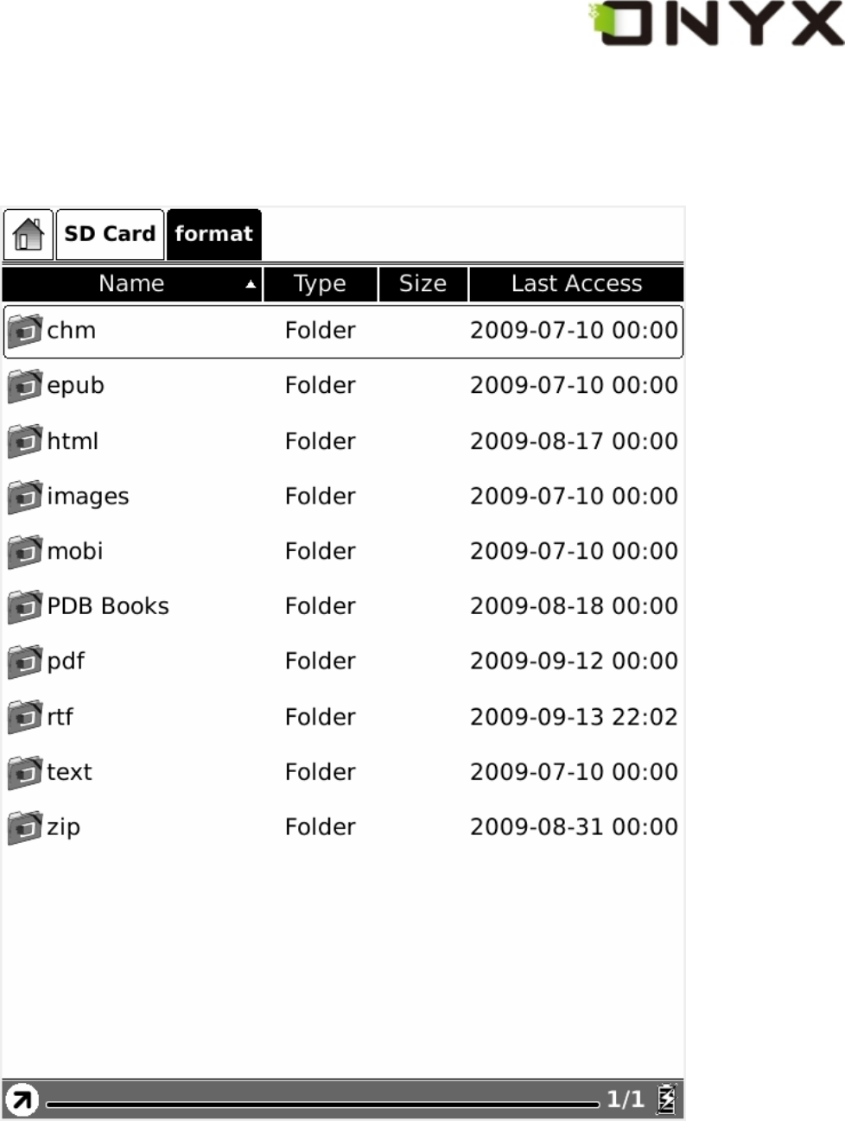Select the format breadcrumb tab
Screen dimensions: 845x1121
[213, 234]
